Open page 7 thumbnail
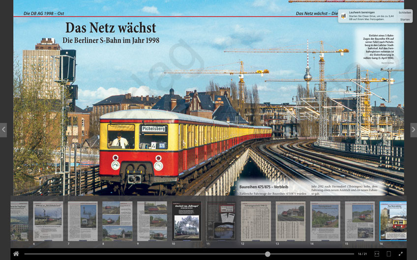Viewport: 417px width, 260px height. [83, 221]
